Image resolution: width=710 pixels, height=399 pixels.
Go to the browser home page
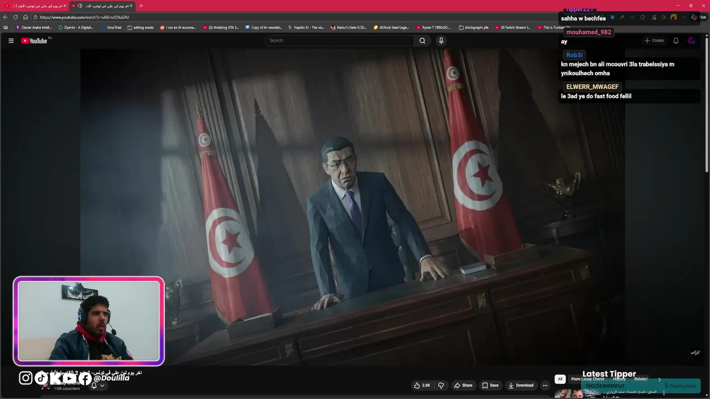[x=26, y=17]
